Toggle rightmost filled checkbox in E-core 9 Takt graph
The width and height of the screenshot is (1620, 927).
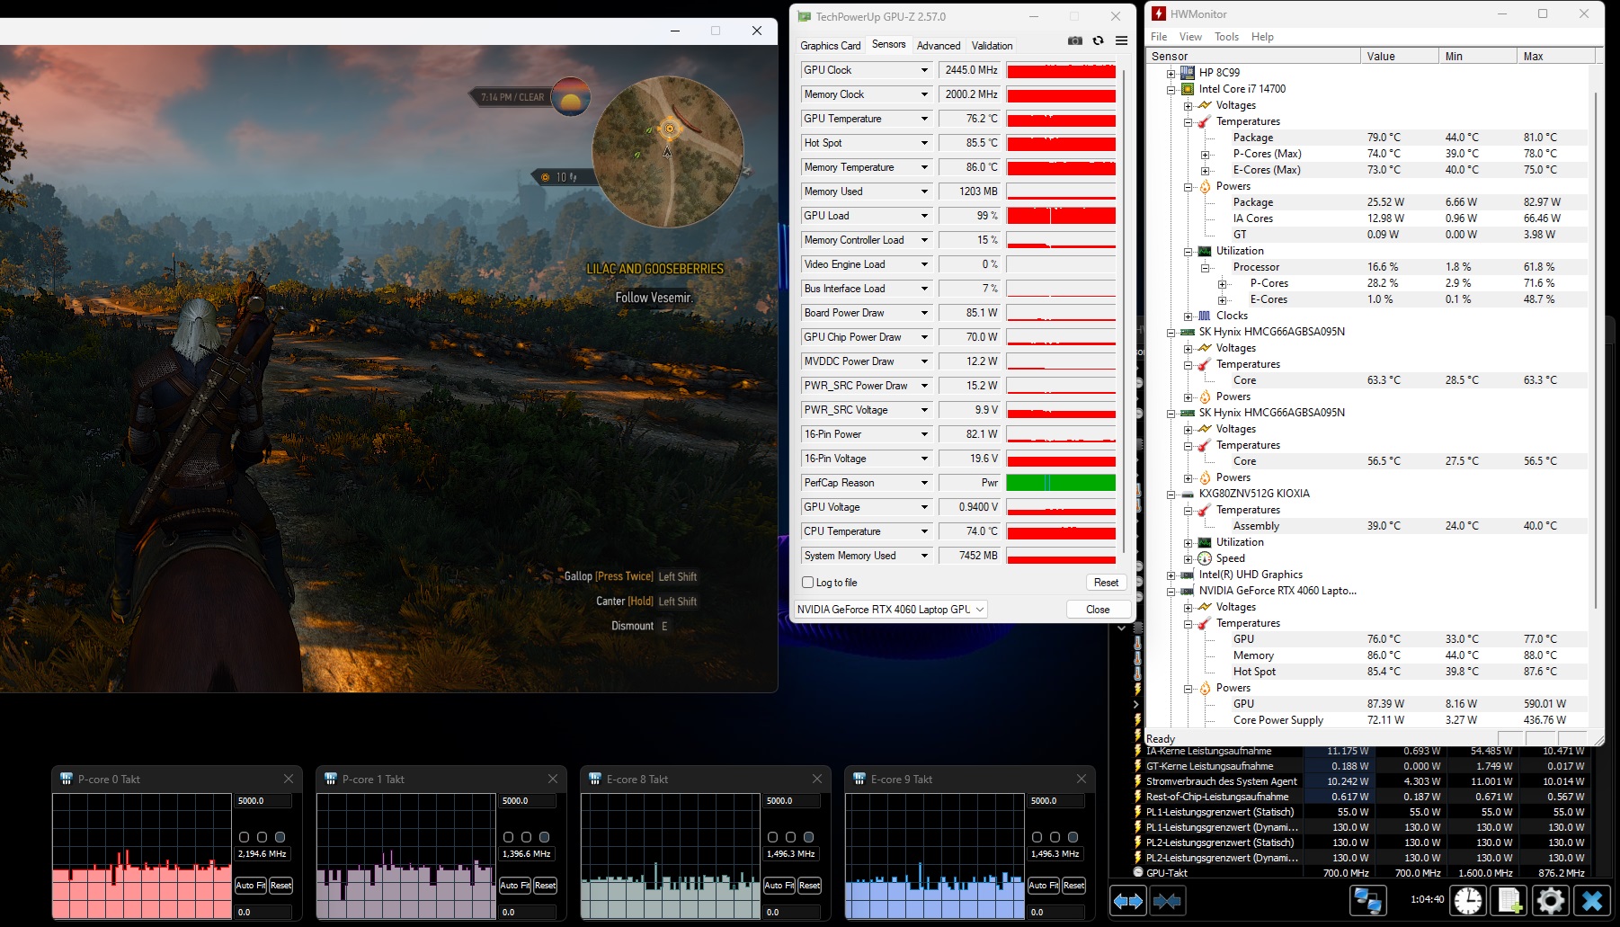[x=1073, y=837]
